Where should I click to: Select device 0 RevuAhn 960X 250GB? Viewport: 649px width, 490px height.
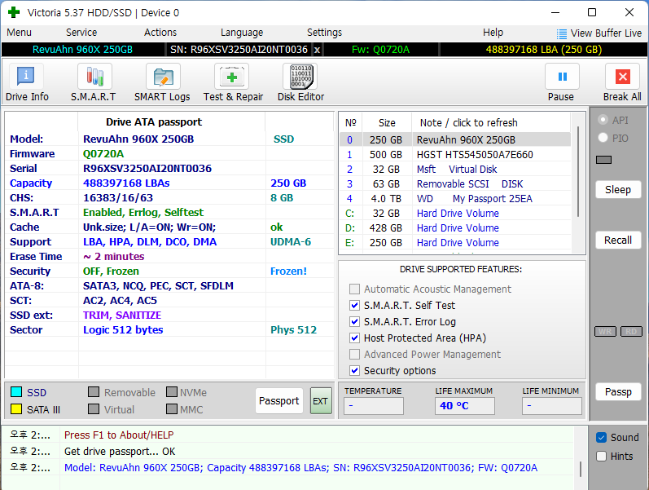pyautogui.click(x=455, y=139)
